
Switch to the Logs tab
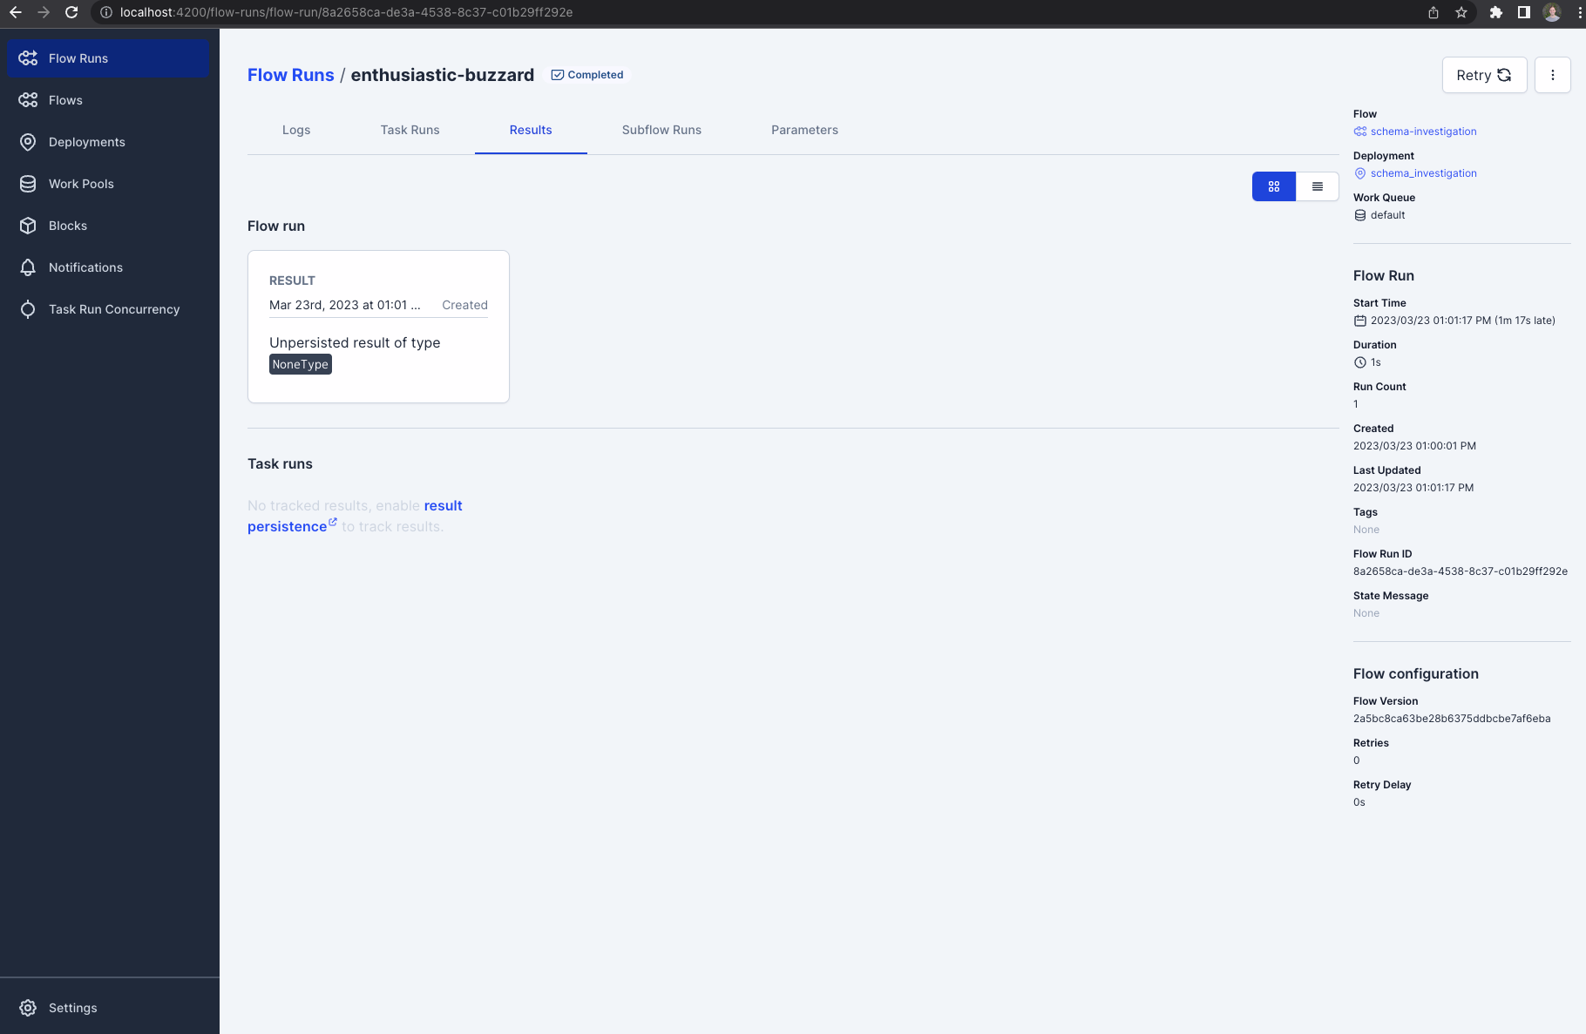pos(296,130)
